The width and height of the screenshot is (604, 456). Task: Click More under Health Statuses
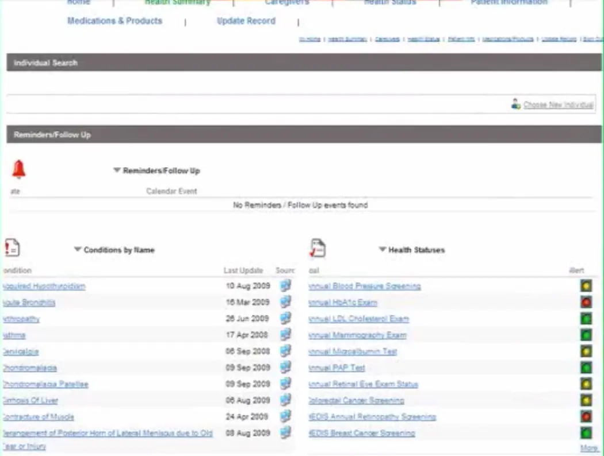(x=589, y=447)
